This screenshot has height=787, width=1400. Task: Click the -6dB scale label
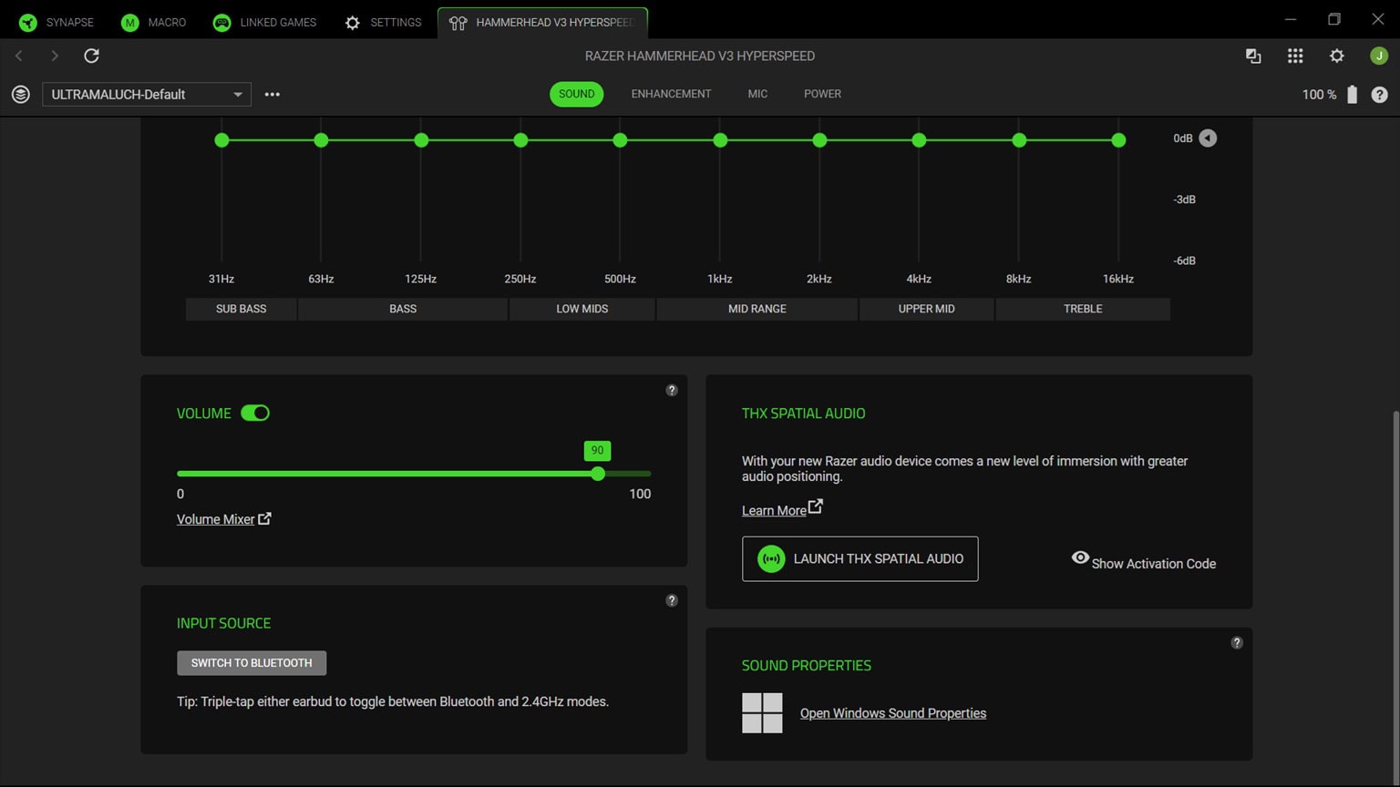[1184, 261]
